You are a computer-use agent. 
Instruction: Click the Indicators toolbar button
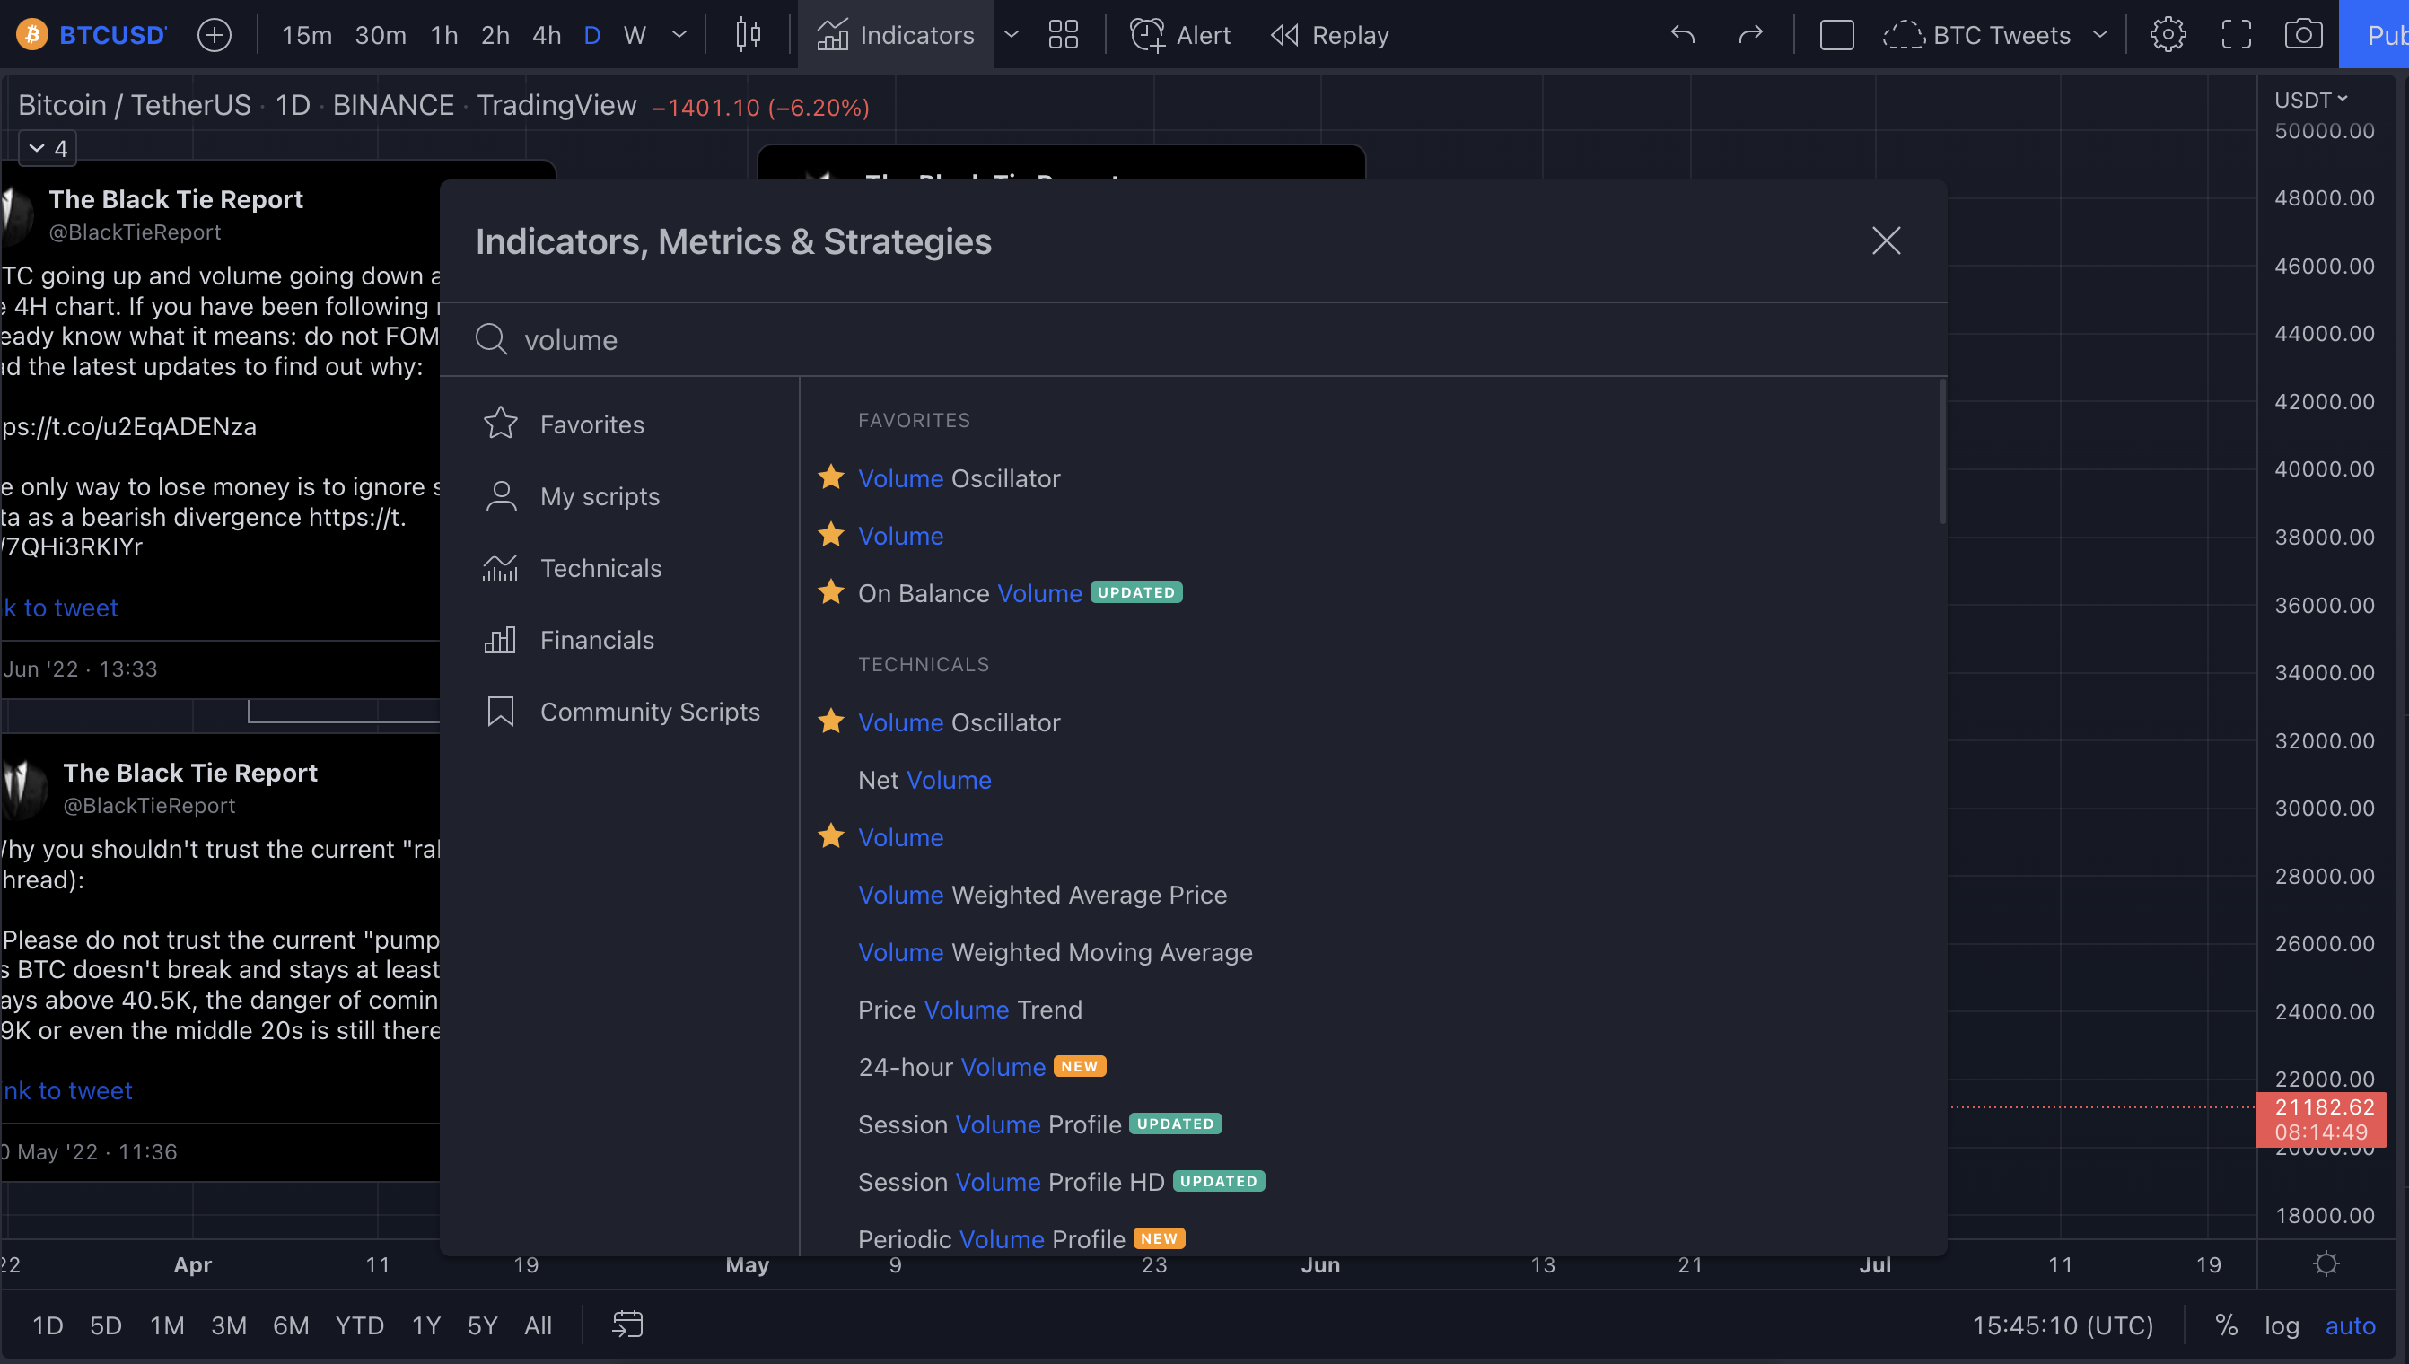point(895,35)
